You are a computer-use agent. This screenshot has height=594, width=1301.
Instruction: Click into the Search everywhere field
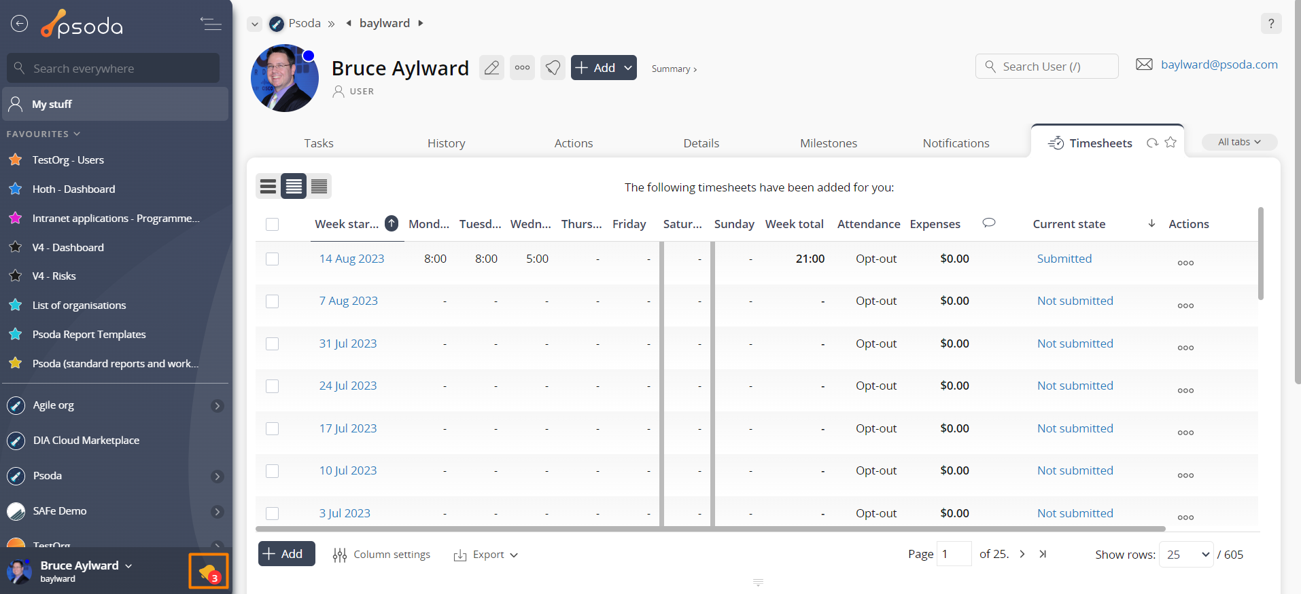coord(113,68)
